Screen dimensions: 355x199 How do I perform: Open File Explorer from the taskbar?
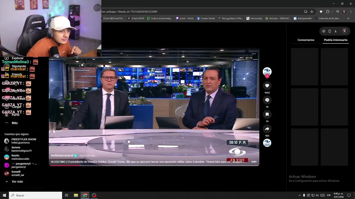76,195
